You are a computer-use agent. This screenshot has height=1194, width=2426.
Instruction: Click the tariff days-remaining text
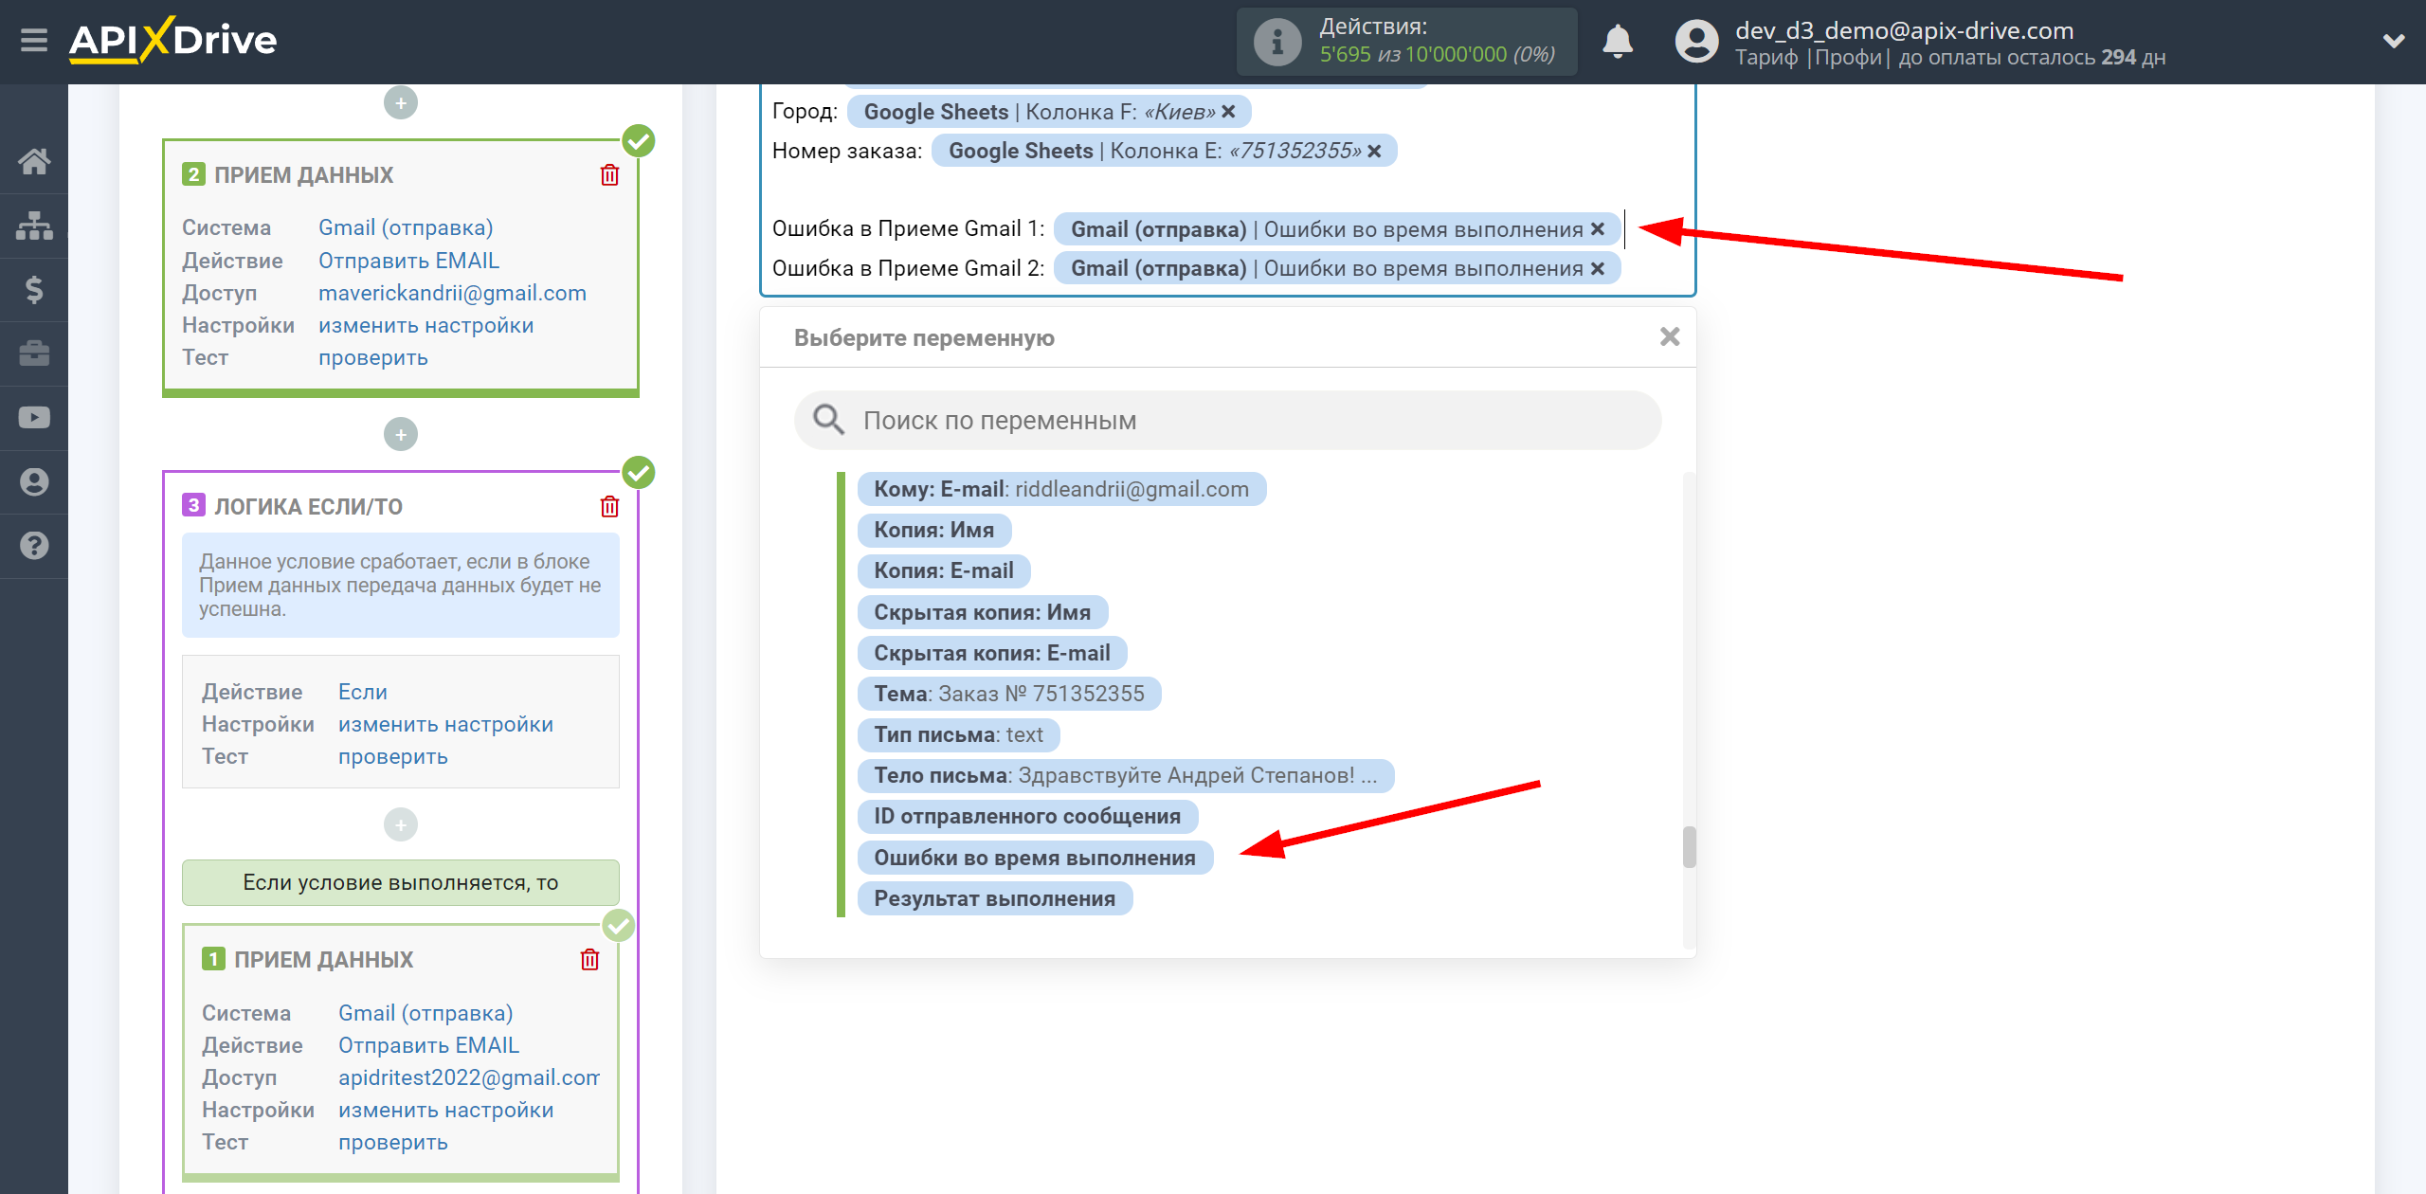[1950, 57]
